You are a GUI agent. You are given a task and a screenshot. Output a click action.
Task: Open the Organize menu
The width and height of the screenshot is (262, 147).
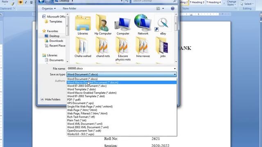[49, 9]
